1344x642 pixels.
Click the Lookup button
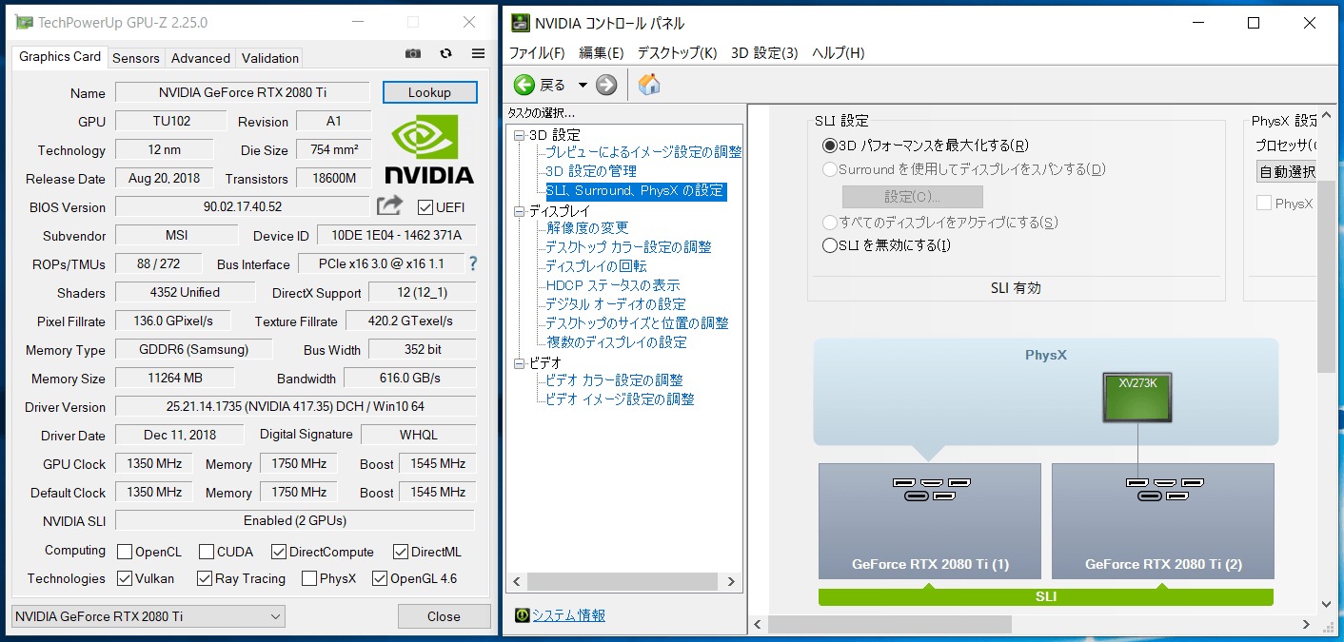point(429,92)
